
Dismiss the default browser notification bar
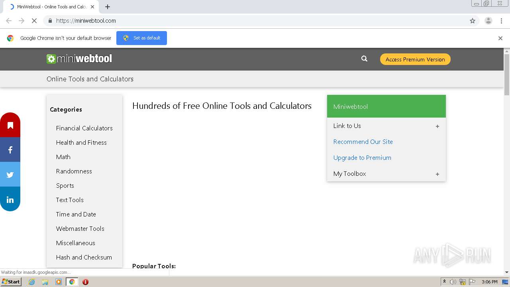point(500,38)
